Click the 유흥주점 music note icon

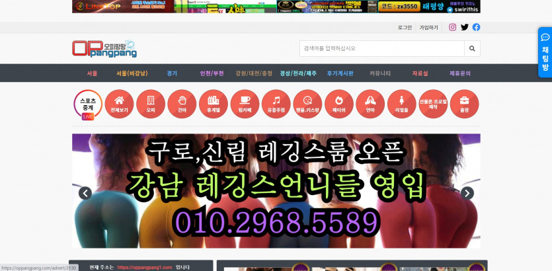[x=276, y=104]
